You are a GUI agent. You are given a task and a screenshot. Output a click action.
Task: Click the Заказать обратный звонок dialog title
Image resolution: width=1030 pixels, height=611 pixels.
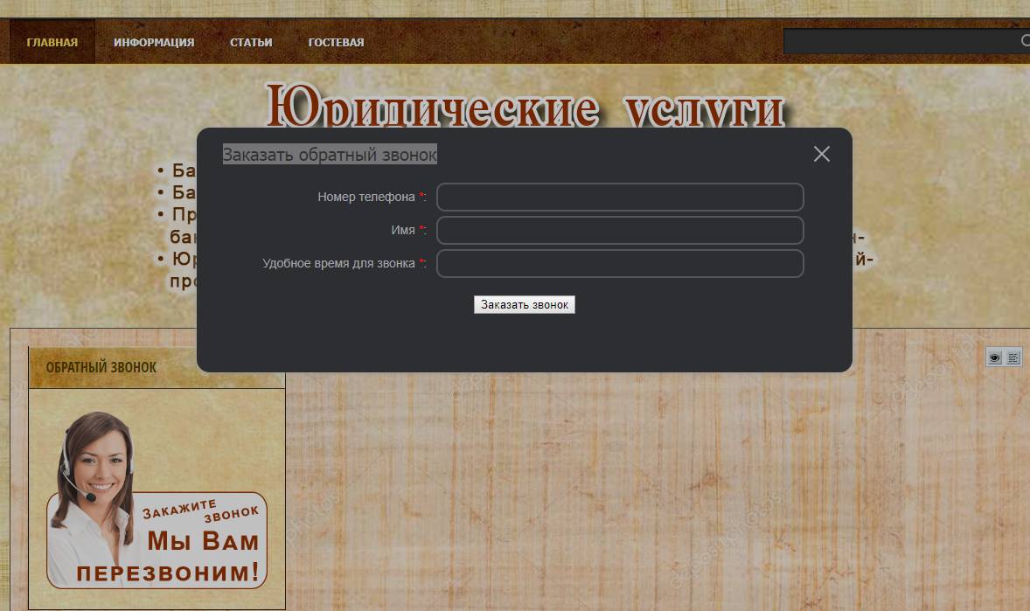330,155
